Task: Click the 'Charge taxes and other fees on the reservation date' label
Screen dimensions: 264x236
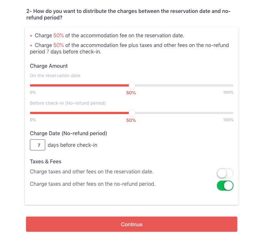Action: (92, 172)
